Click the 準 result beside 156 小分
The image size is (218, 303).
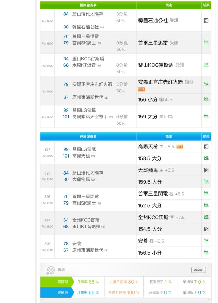click(206, 99)
